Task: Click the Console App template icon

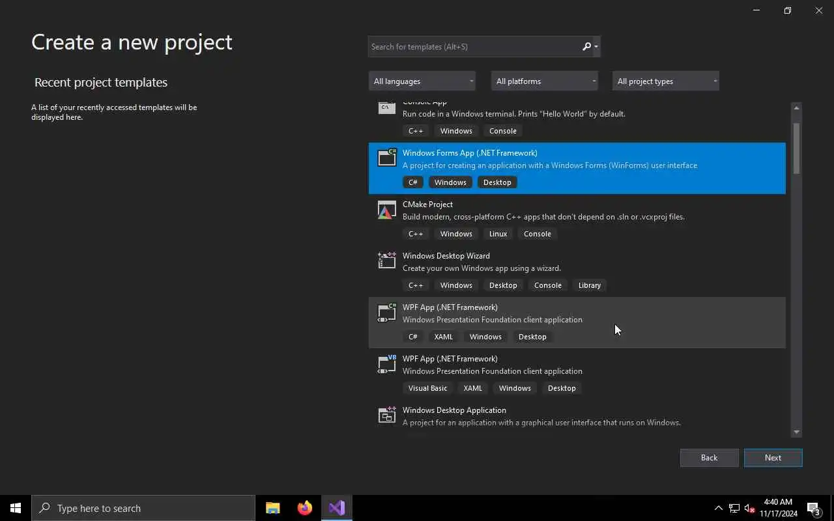Action: point(387,107)
